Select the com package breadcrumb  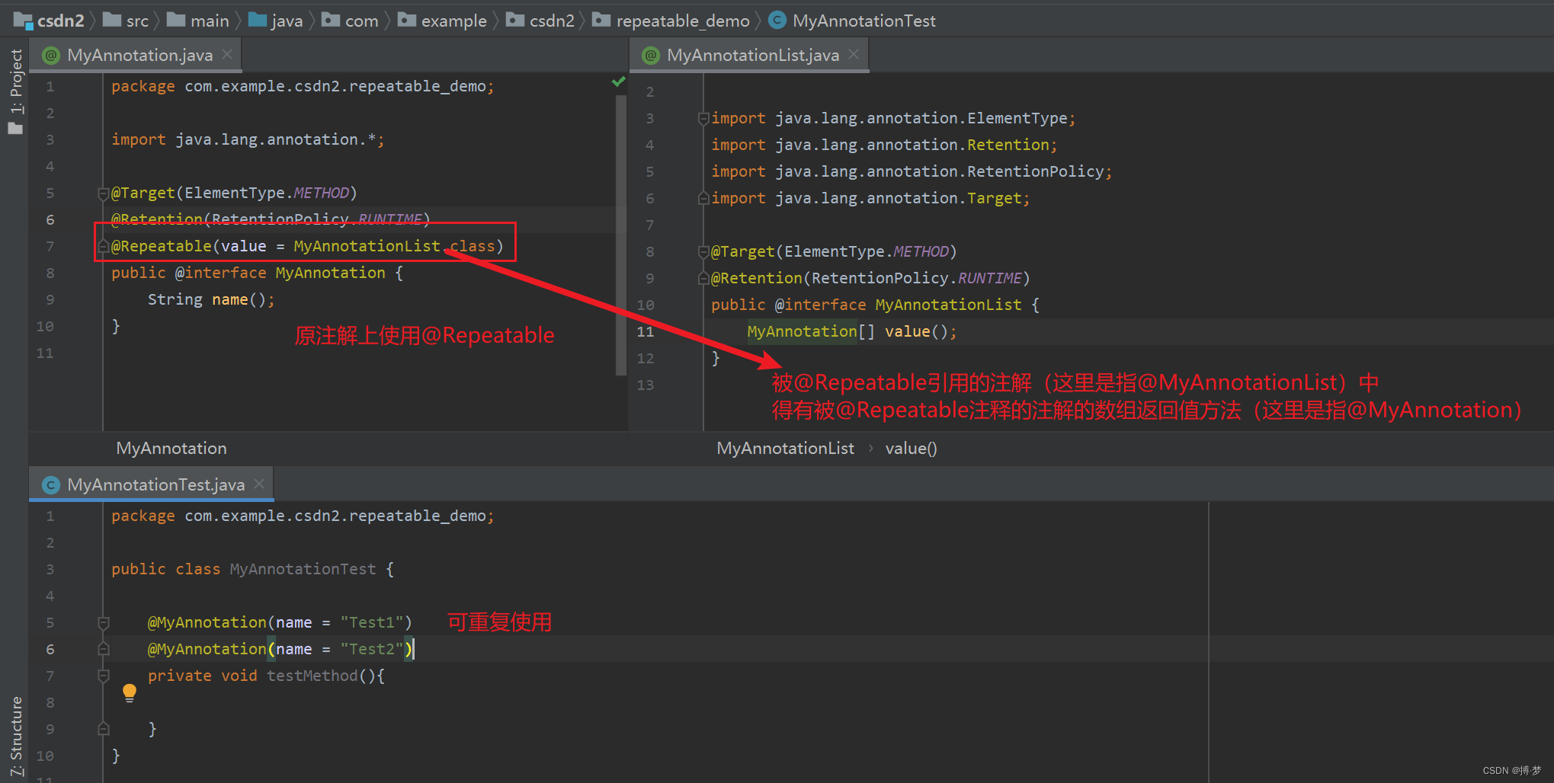click(x=350, y=21)
